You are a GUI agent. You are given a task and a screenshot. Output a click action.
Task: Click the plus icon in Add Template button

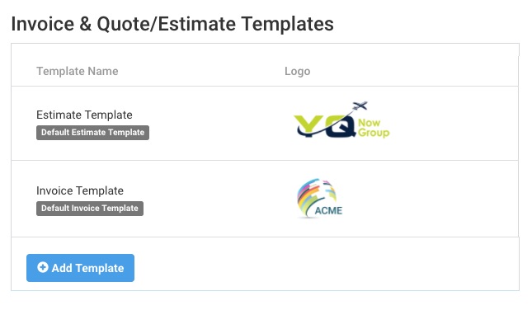(x=43, y=267)
